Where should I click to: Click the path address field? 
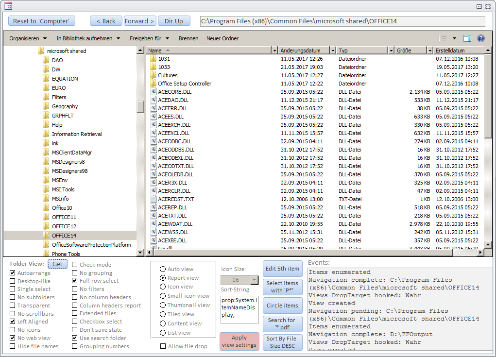[x=342, y=21]
